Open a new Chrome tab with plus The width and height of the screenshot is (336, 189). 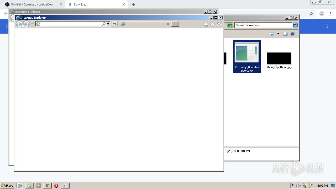tap(134, 4)
